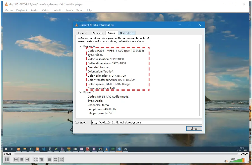Select the 'Type: Video' row
252x165 pixels.
click(95, 55)
